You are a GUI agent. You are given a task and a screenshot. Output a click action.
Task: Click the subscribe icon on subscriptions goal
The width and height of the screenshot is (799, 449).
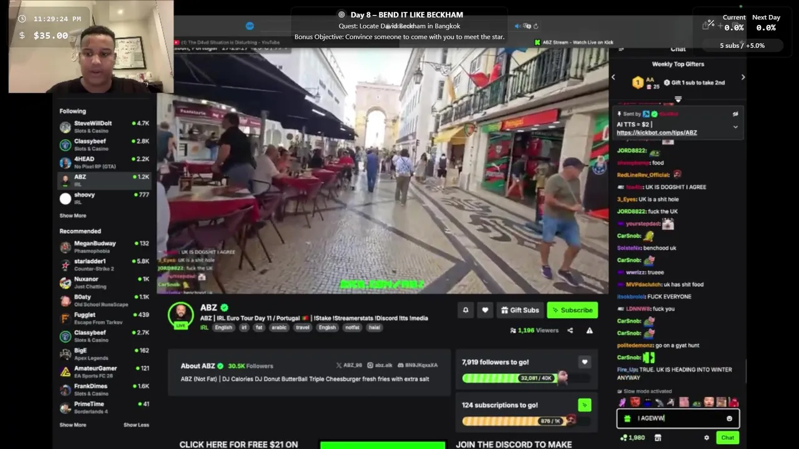(x=584, y=405)
